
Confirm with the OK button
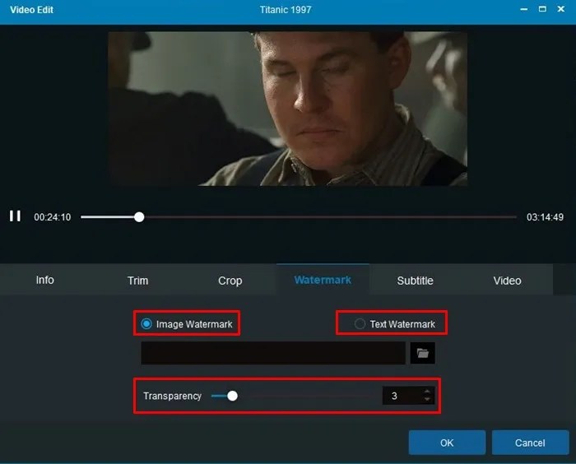[447, 443]
